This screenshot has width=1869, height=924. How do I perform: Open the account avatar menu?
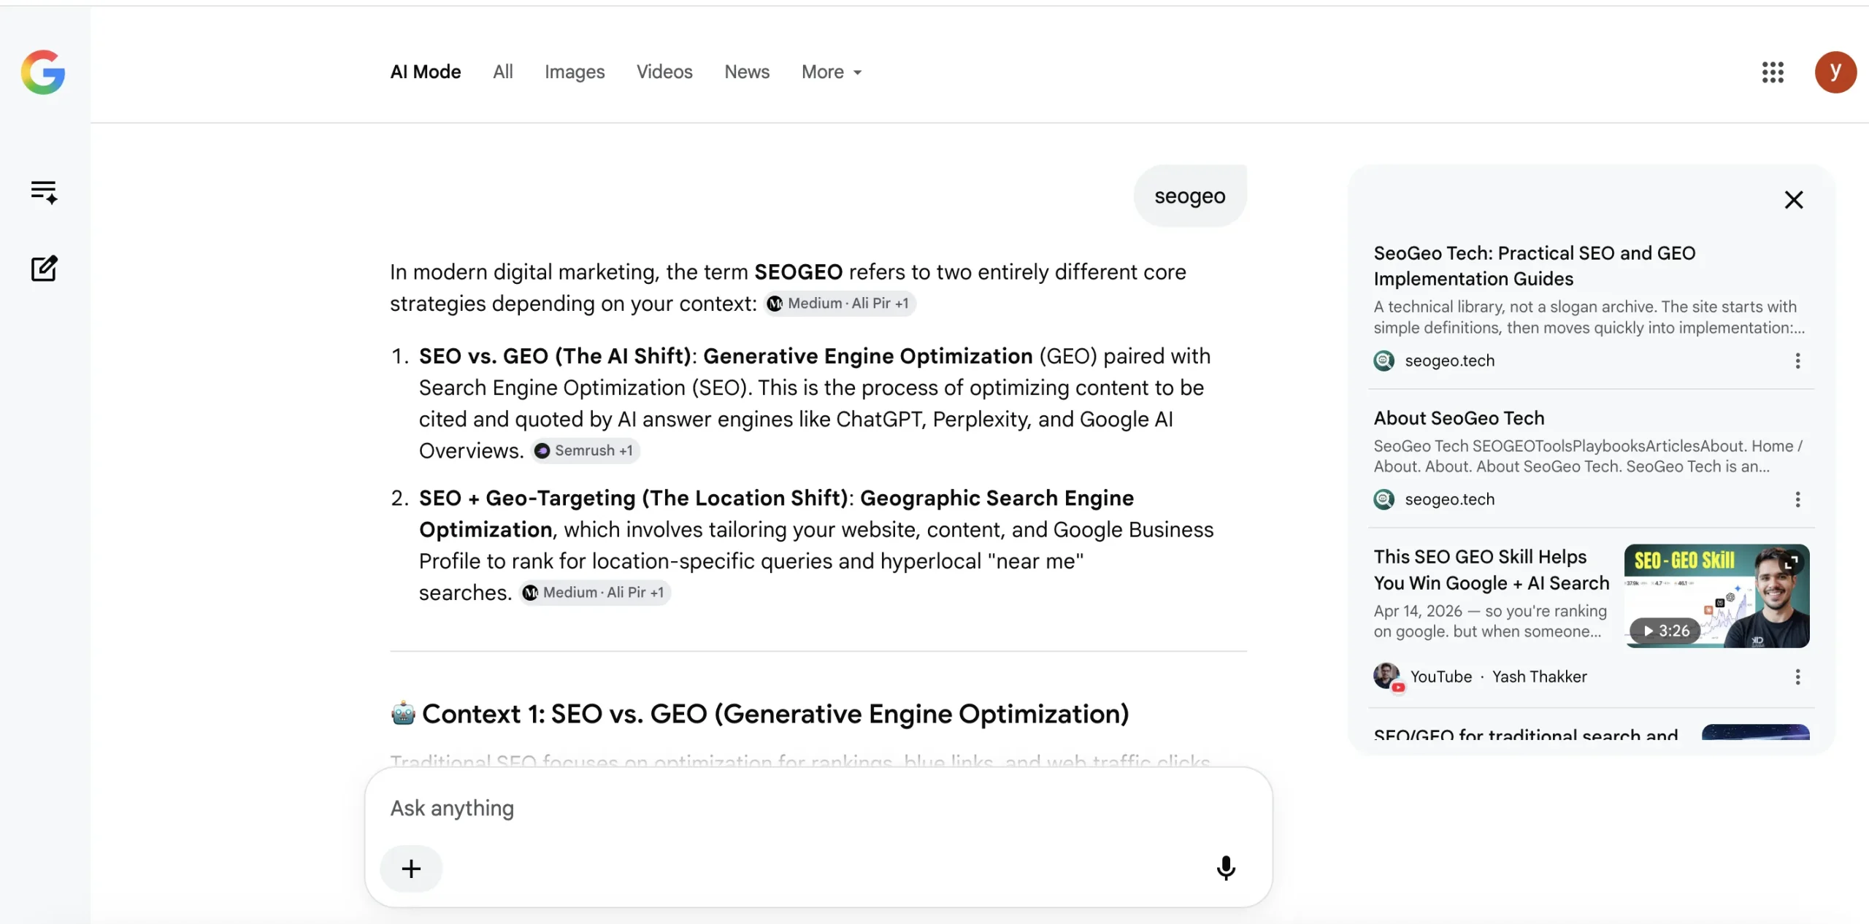tap(1835, 72)
